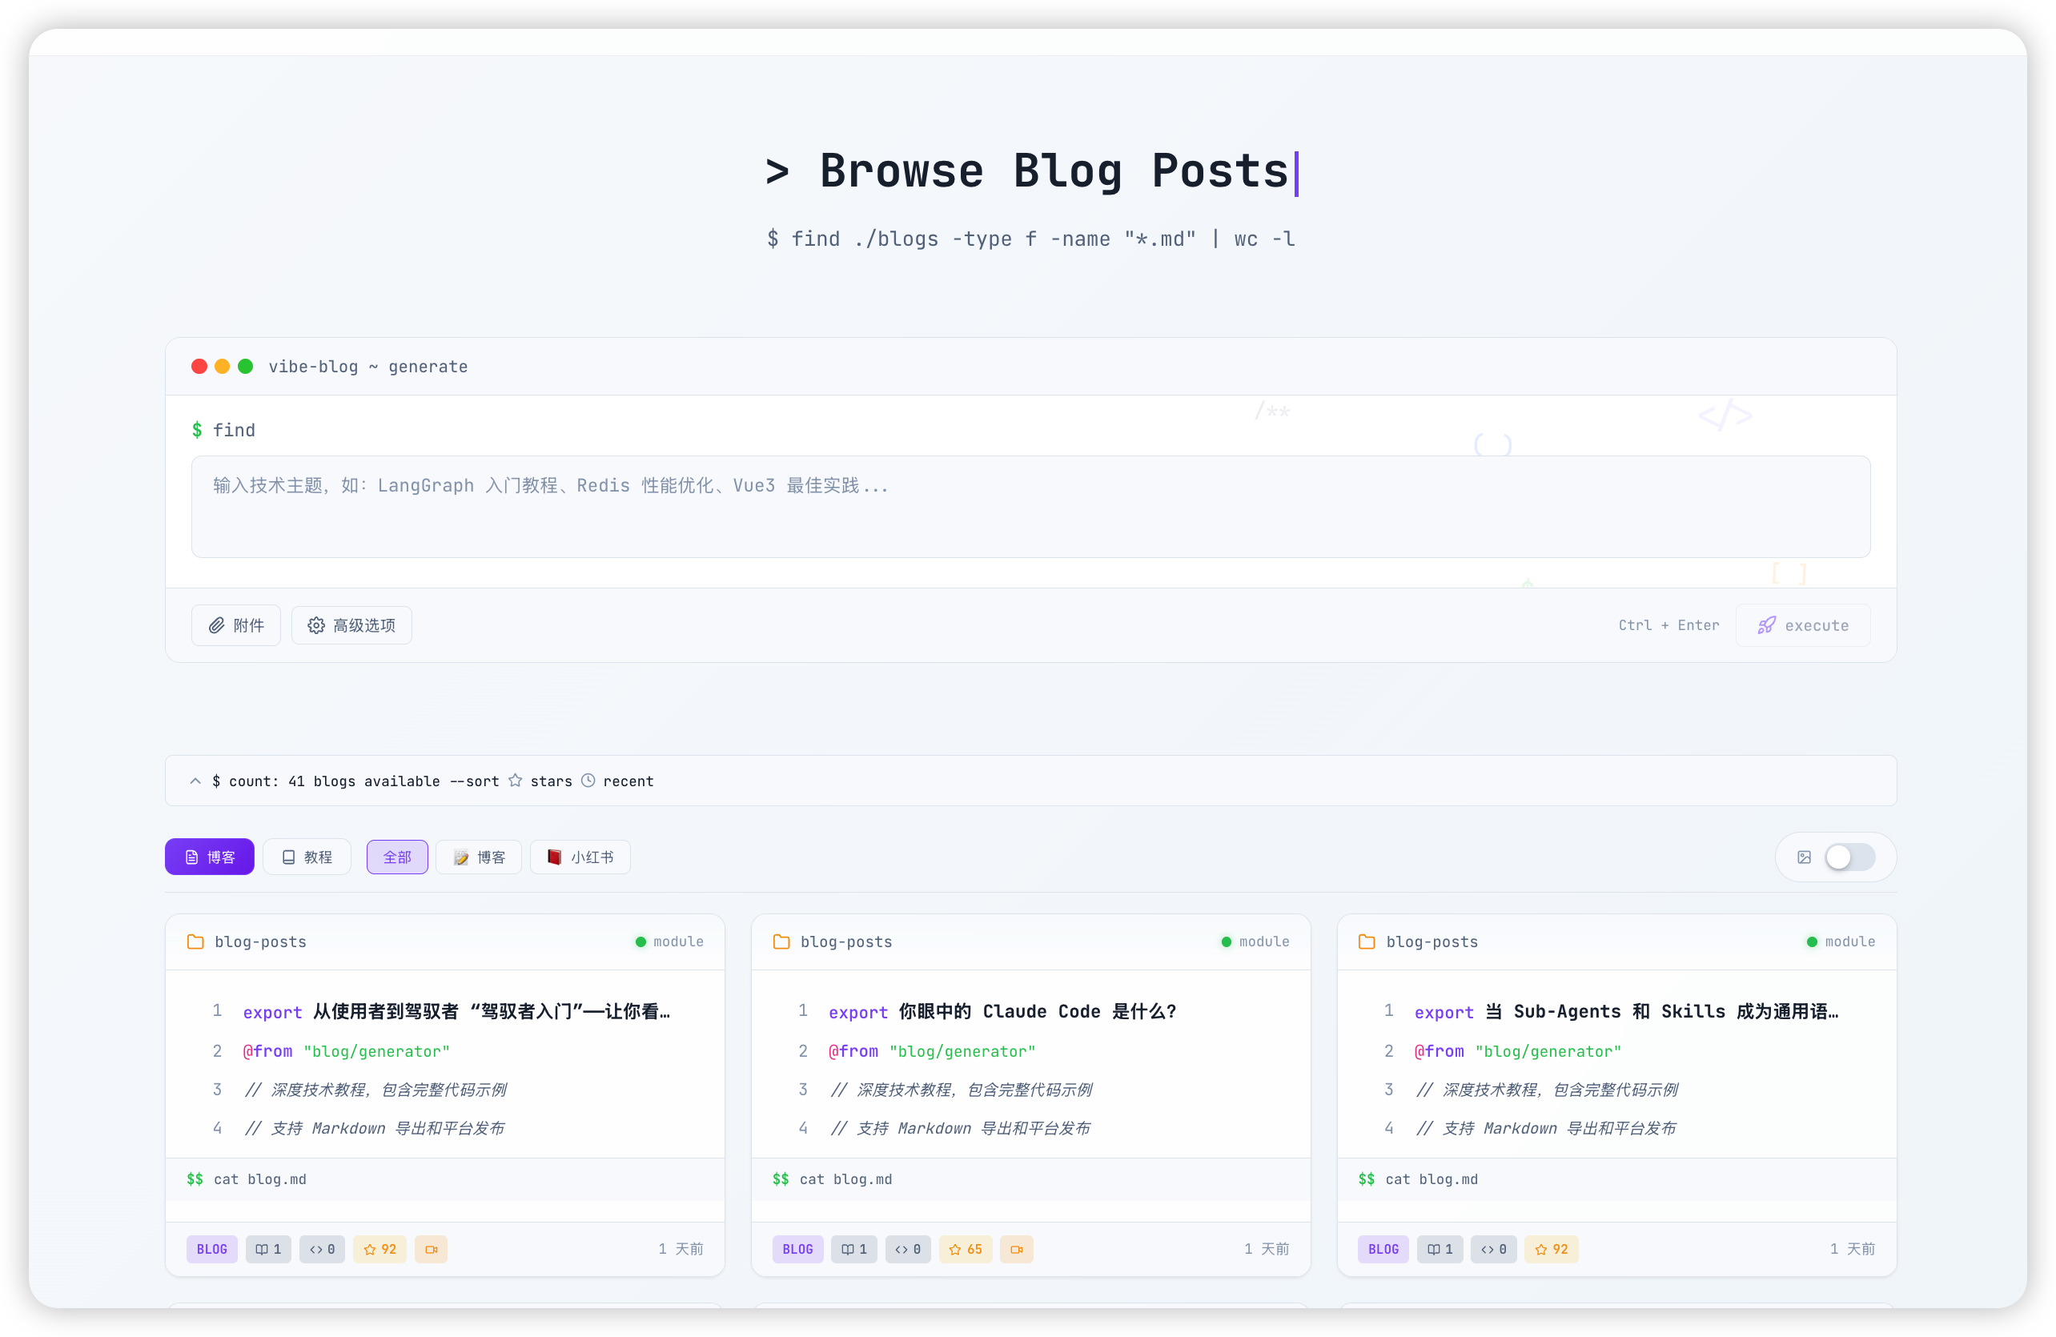Click folder icon on 从使用者到驾驭者 card
Image resolution: width=2056 pixels, height=1337 pixels.
[195, 942]
